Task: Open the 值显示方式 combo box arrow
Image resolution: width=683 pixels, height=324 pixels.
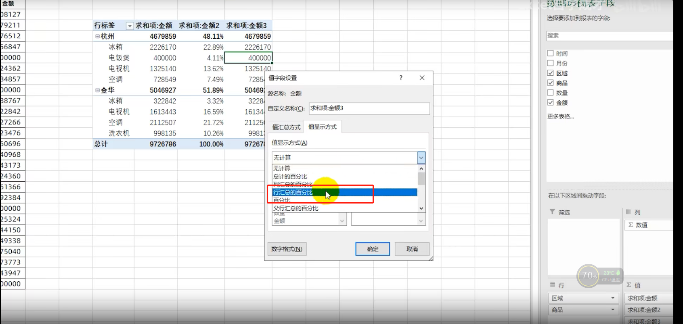Action: pos(421,158)
